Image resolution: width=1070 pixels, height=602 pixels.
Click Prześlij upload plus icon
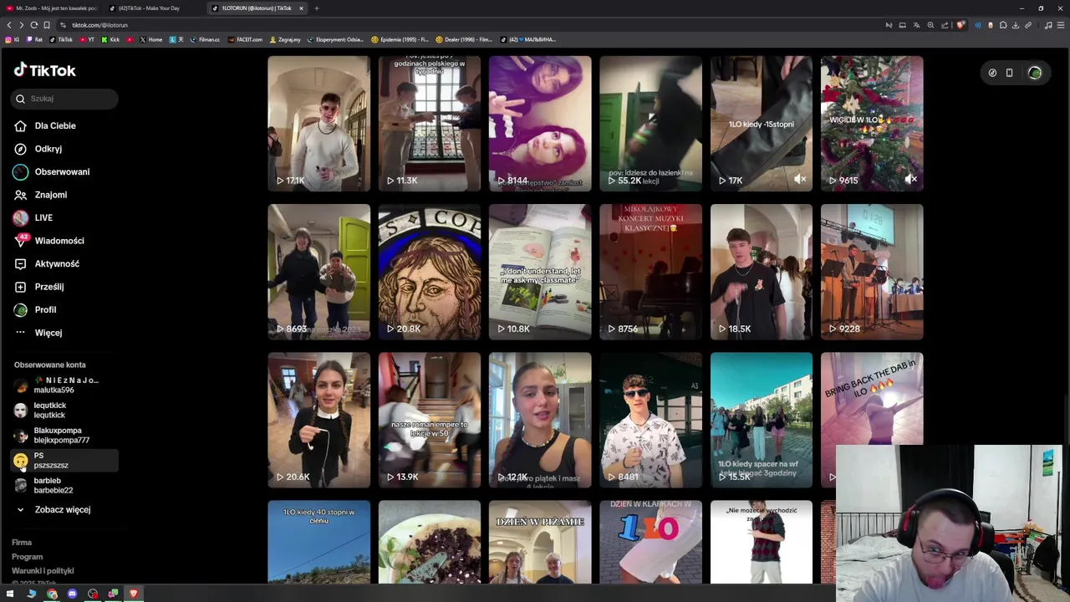(20, 287)
